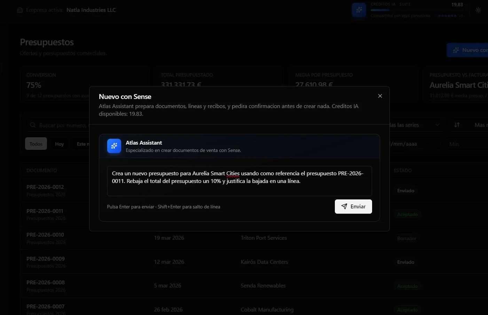Click the Nuevo con Sense background button
Screen dimensions: 488x315
[467, 50]
